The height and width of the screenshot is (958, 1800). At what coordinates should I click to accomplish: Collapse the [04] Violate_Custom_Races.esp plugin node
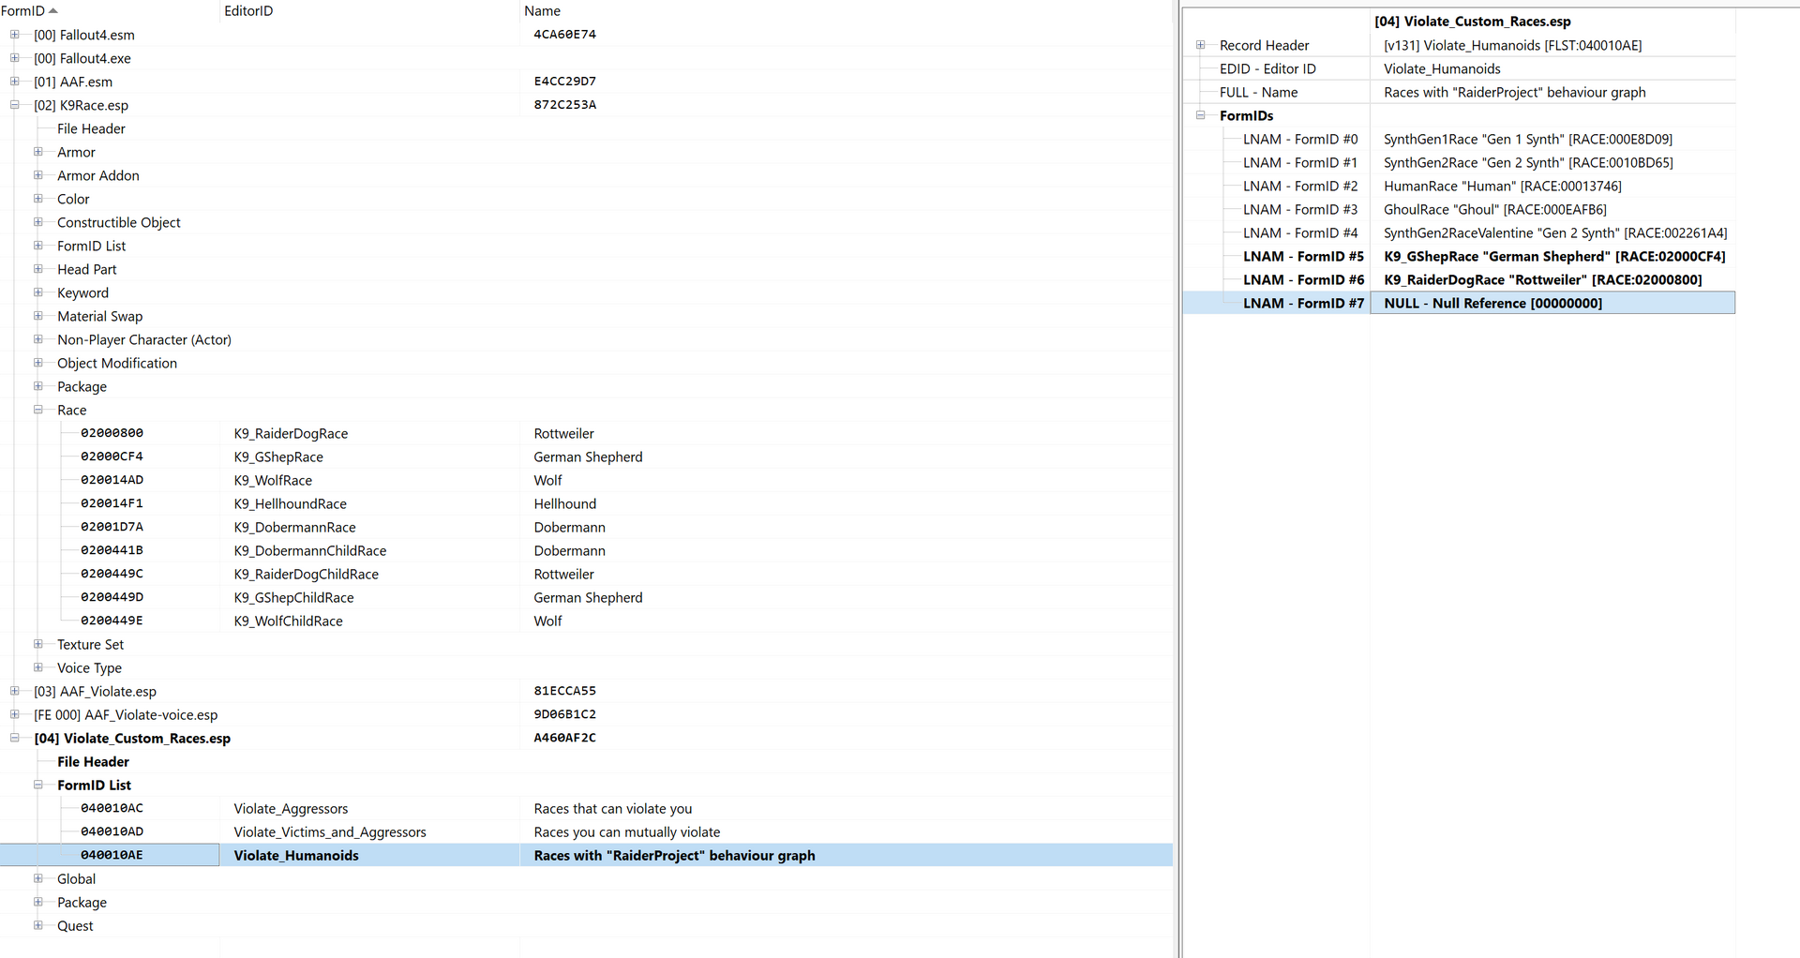[14, 738]
